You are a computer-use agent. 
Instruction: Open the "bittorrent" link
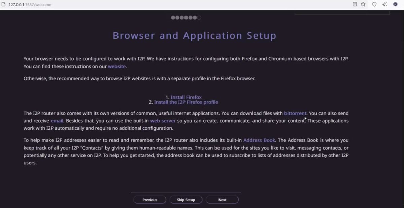(x=295, y=113)
